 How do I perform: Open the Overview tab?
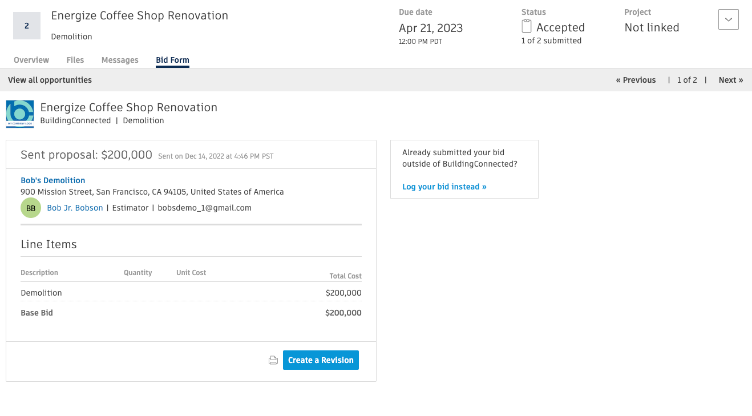click(x=31, y=60)
